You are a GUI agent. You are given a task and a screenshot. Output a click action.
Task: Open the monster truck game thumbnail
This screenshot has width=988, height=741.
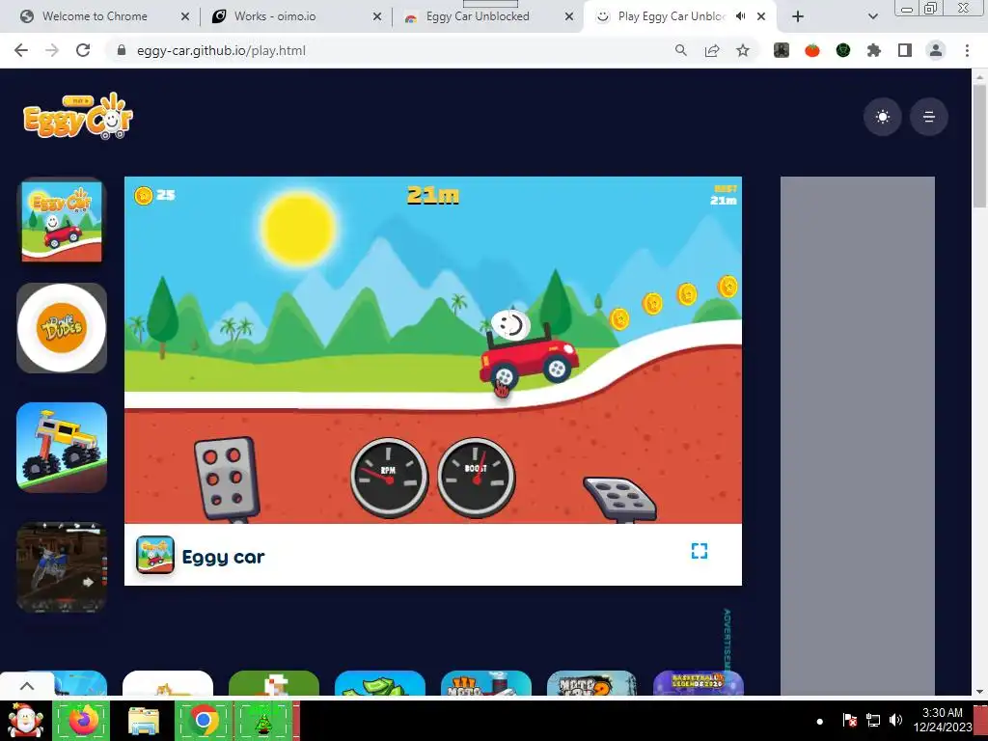pyautogui.click(x=62, y=448)
